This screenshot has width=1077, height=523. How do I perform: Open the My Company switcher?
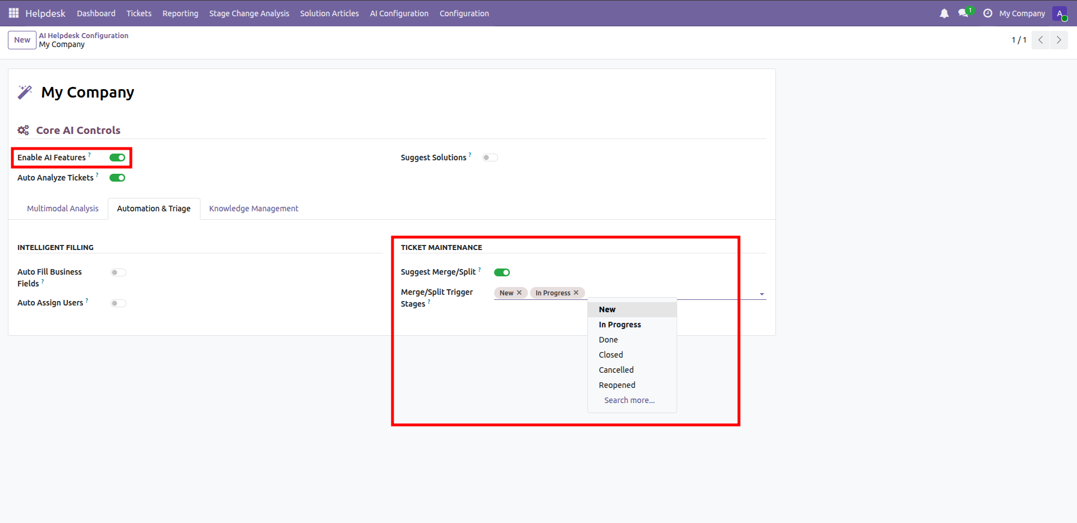1022,13
